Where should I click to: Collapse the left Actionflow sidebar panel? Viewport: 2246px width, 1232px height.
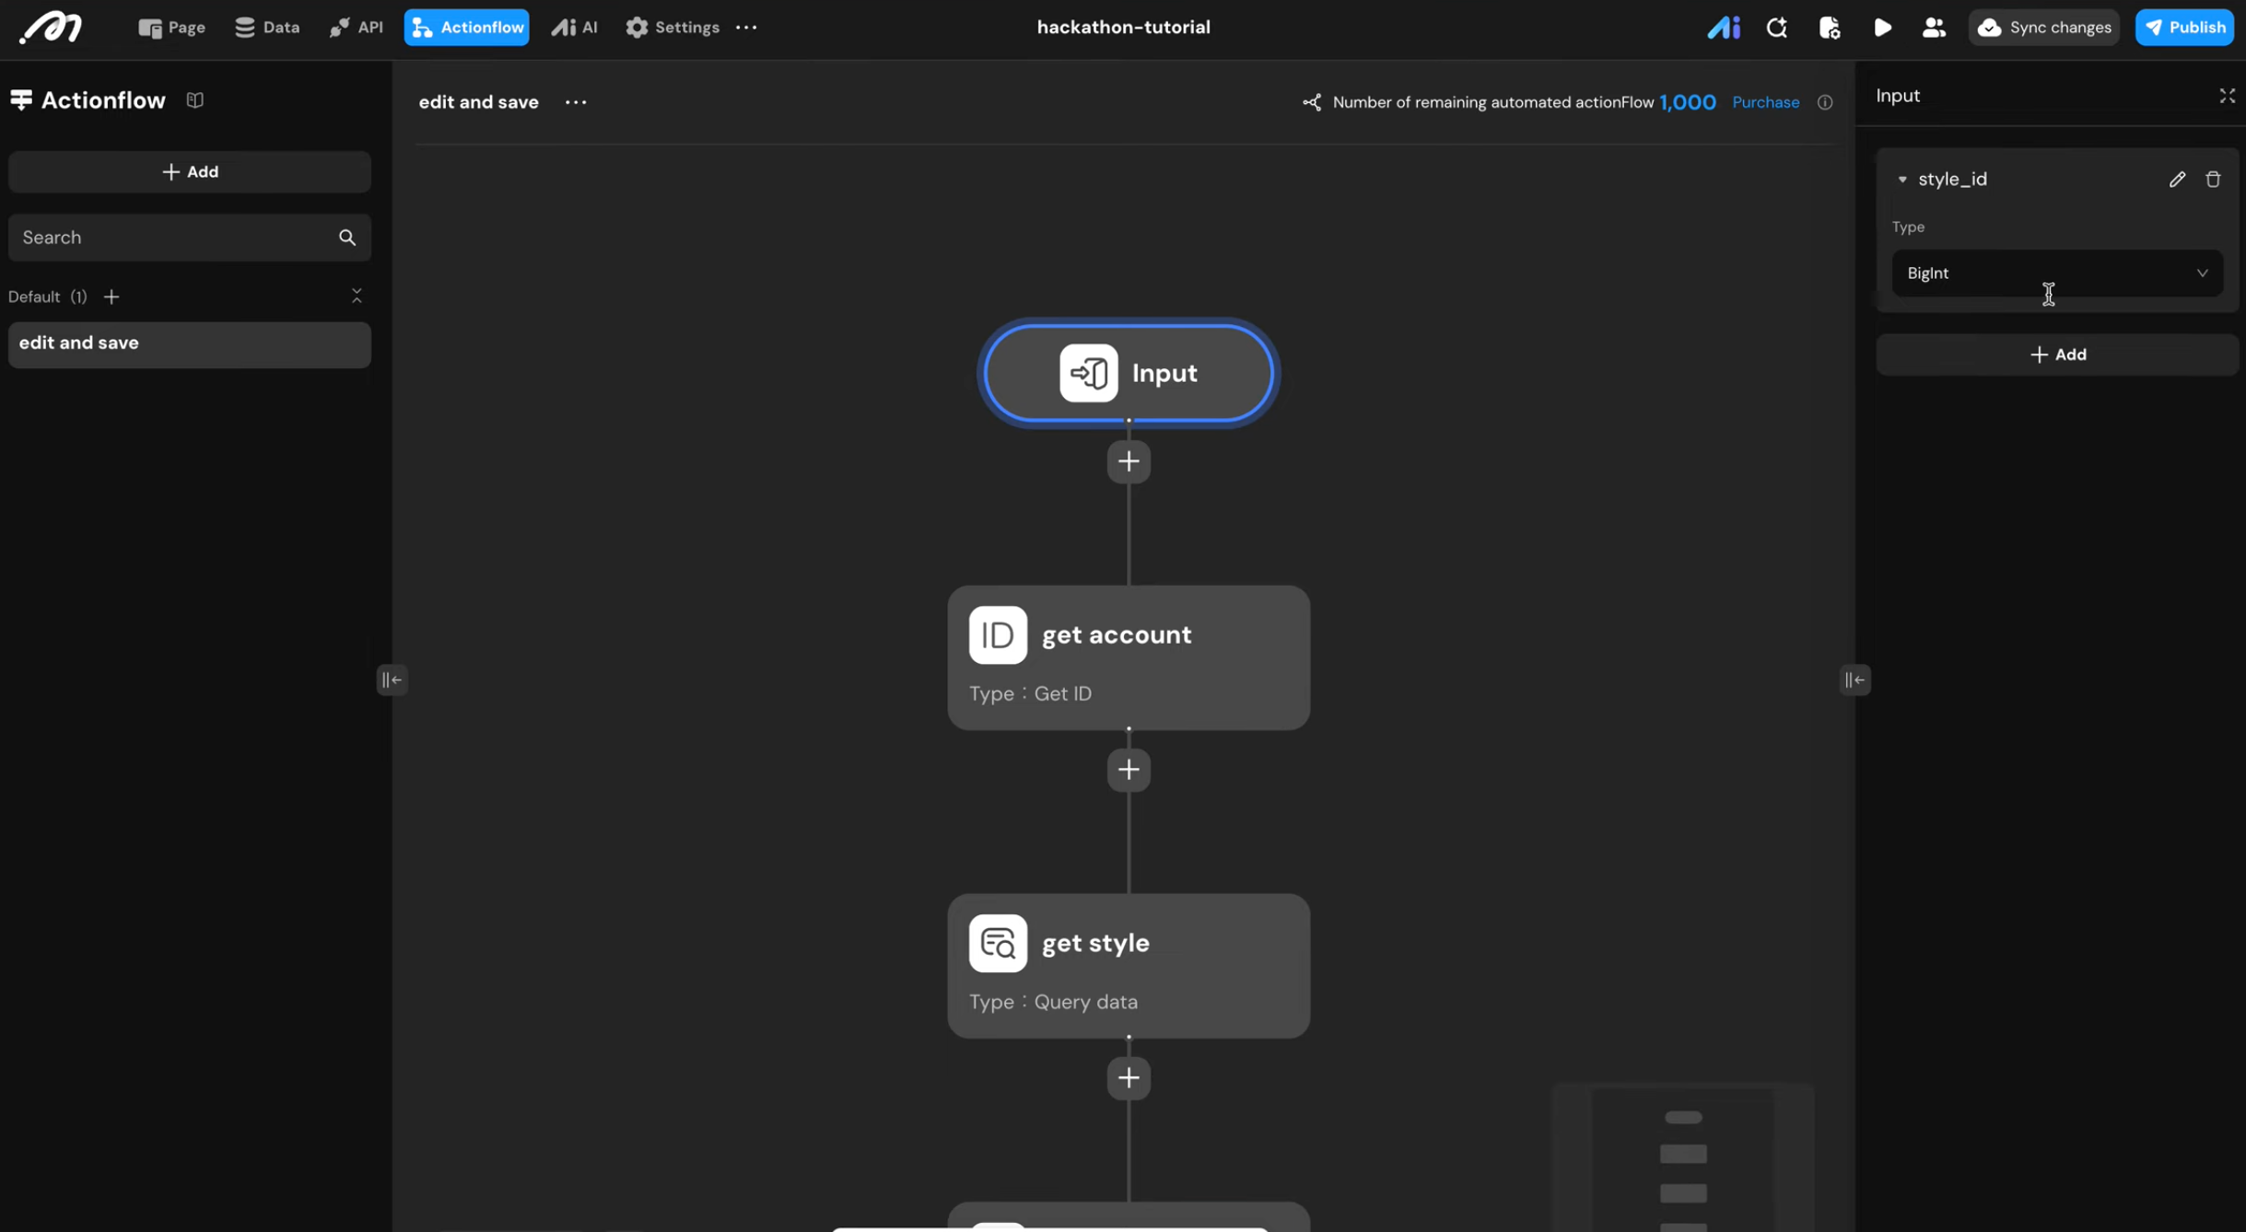coord(392,680)
